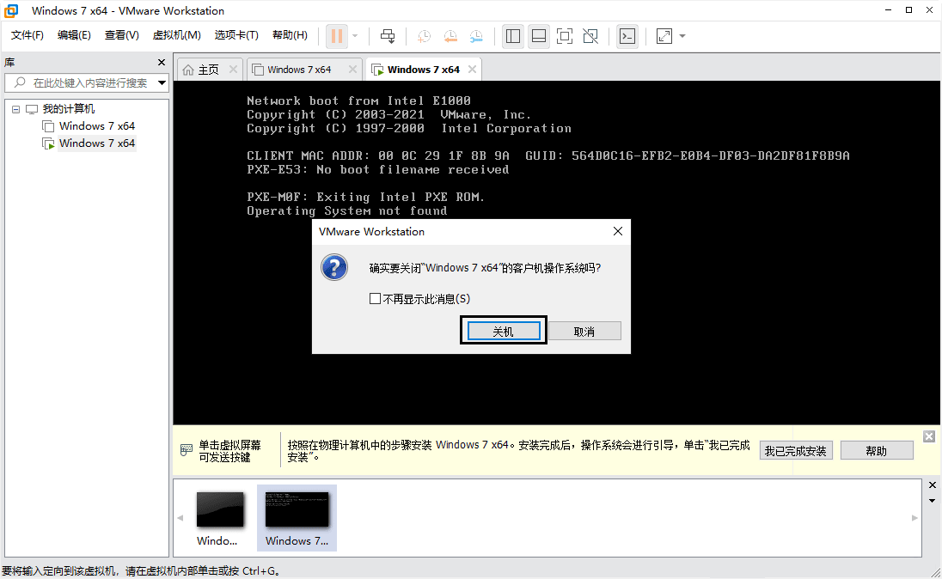Close the active Windows 7 x64 tab
The width and height of the screenshot is (942, 579).
[x=472, y=70]
